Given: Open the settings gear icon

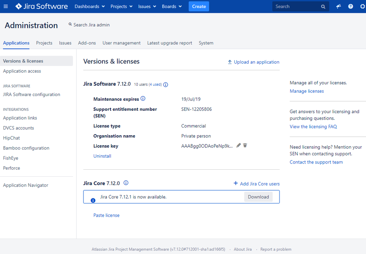Looking at the screenshot, I should (x=362, y=6).
